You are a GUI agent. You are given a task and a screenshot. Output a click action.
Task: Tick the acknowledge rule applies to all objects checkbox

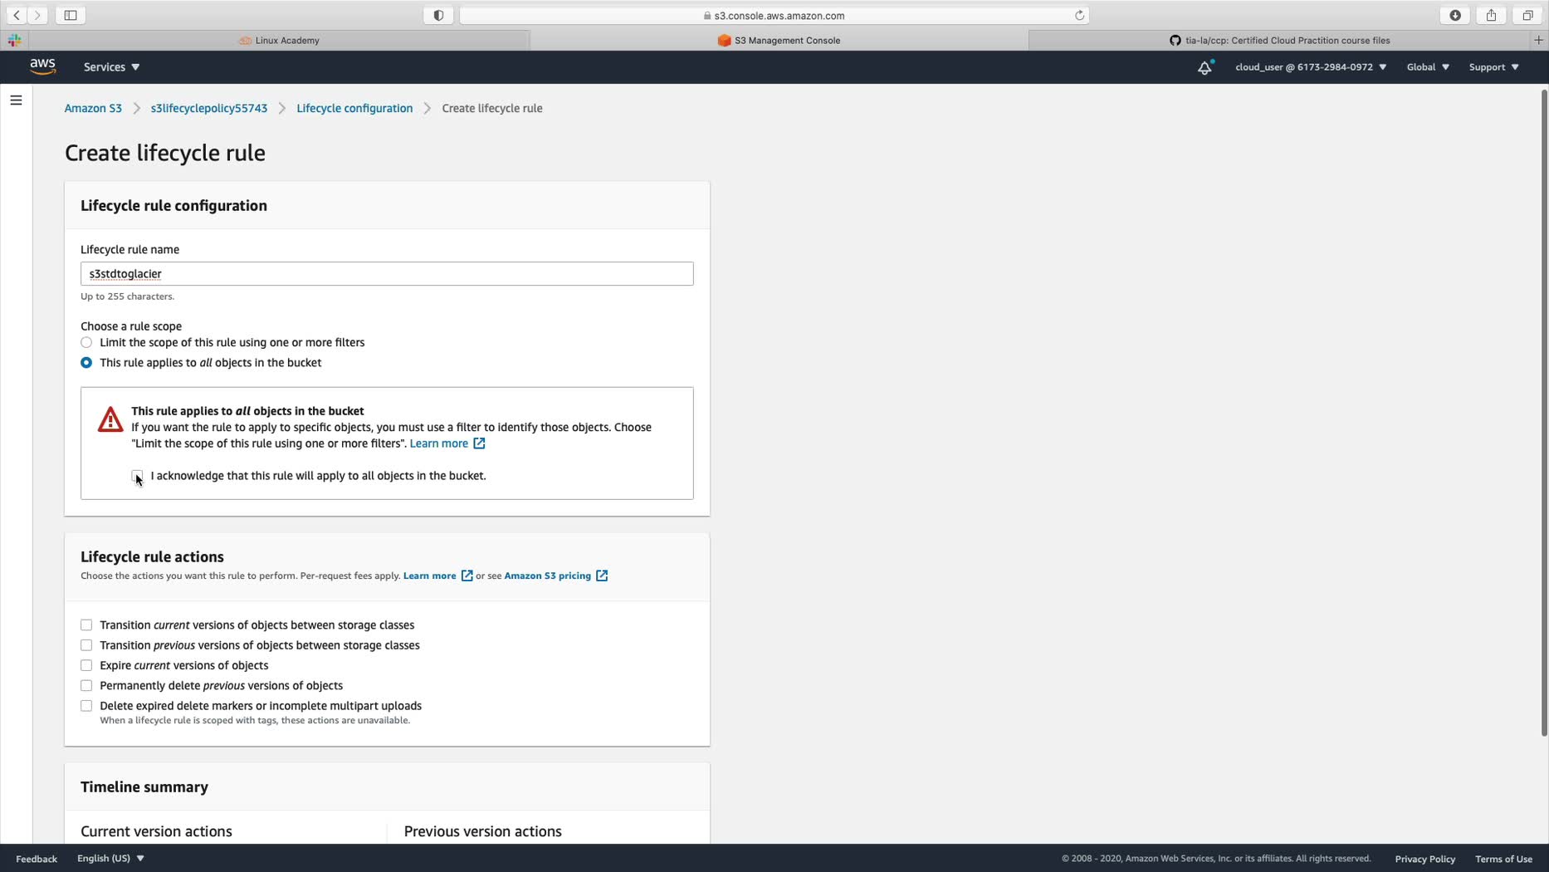pos(137,476)
